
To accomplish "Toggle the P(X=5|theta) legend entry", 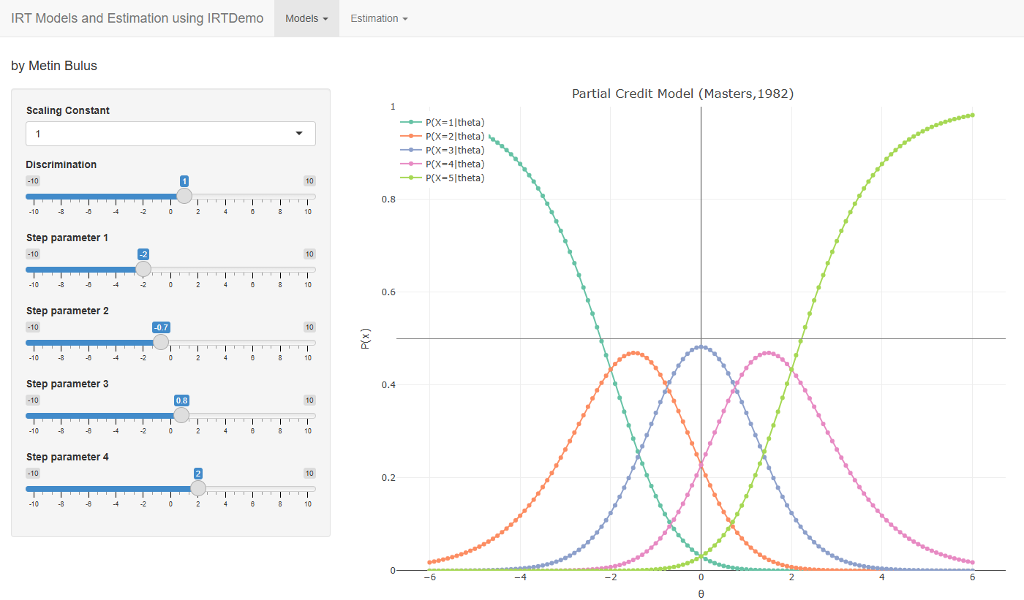I will [x=443, y=178].
